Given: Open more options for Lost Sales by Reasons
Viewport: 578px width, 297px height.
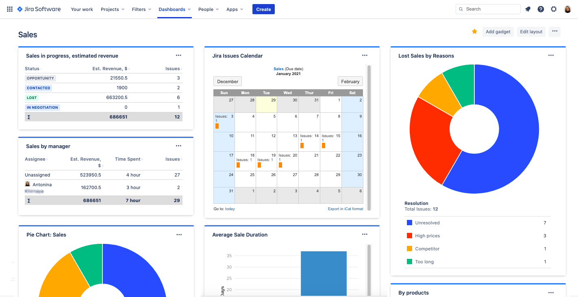Looking at the screenshot, I should tap(551, 56).
